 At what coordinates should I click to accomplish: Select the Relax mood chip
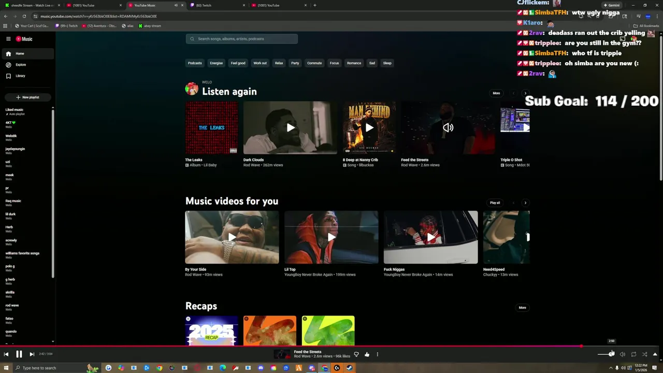(x=279, y=63)
